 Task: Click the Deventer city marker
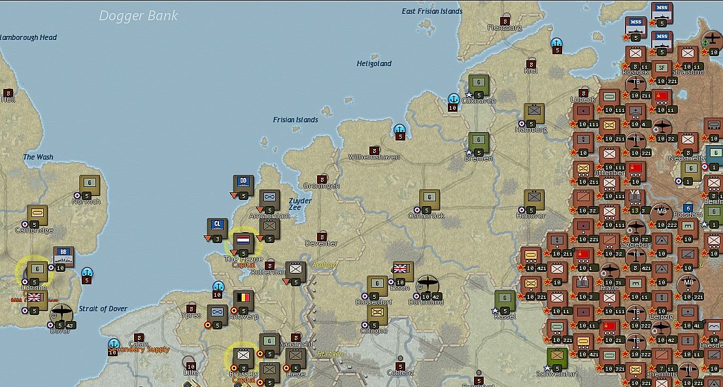point(322,236)
